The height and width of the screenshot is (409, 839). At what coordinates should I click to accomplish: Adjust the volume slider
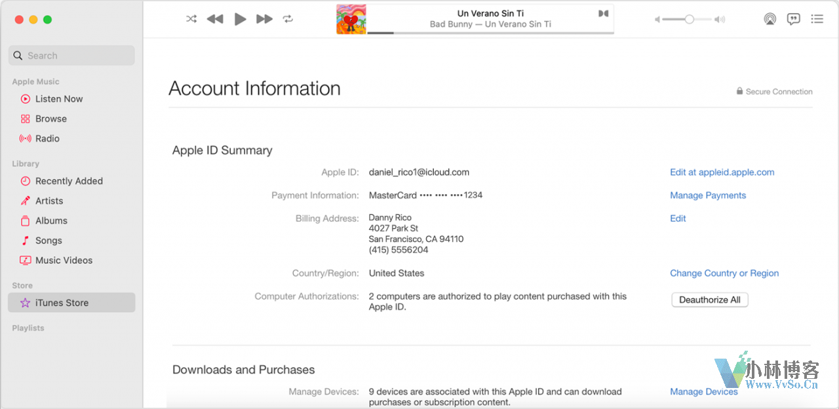[x=687, y=20]
